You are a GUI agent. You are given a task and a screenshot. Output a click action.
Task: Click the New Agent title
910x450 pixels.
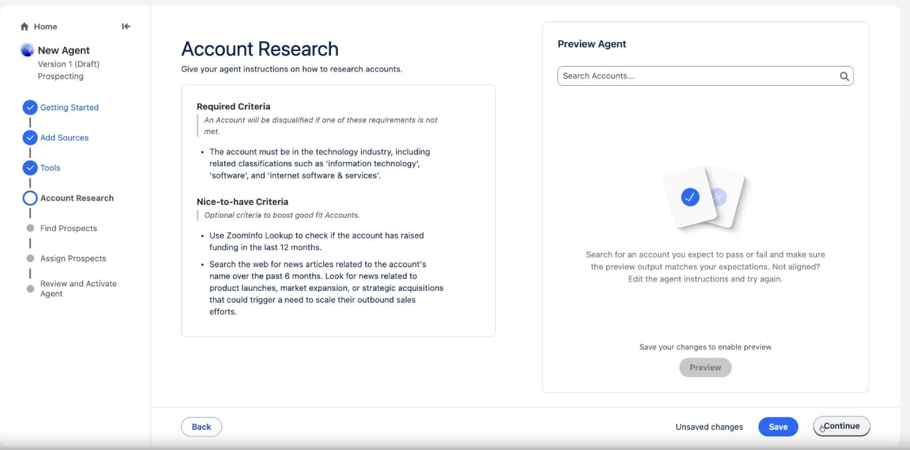[64, 50]
